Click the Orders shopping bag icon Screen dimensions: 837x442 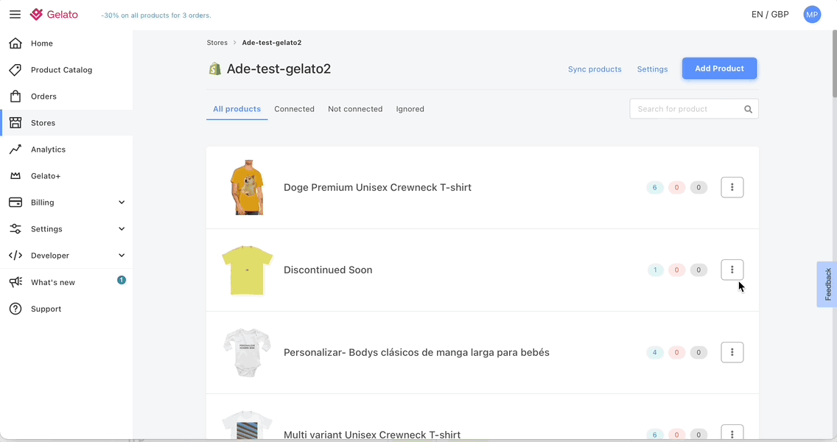point(15,96)
